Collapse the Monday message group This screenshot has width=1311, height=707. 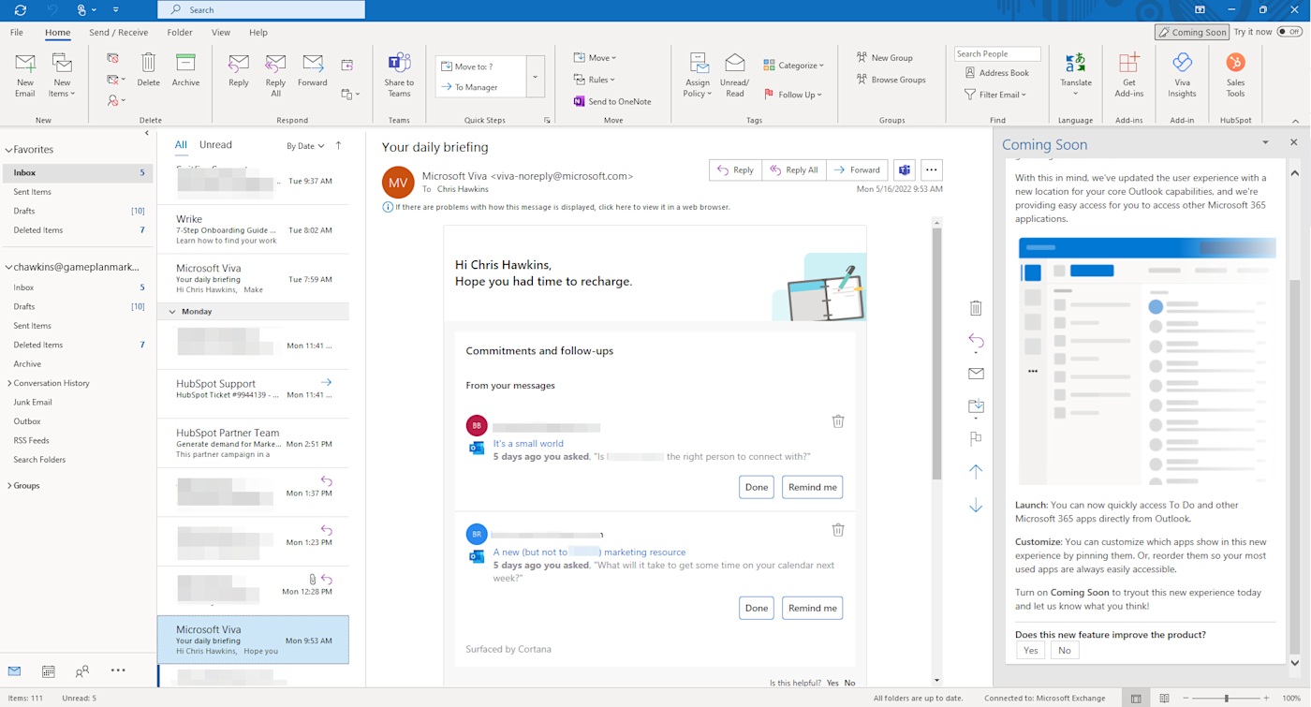172,312
